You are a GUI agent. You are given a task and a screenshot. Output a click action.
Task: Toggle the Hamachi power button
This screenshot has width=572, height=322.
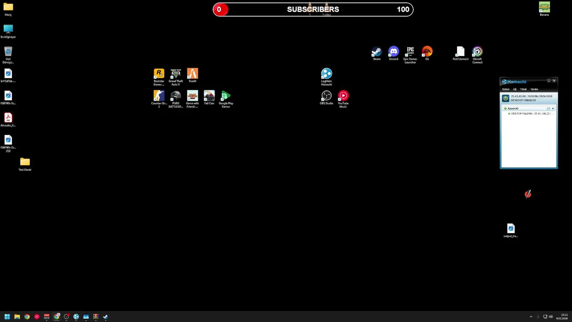coord(505,98)
